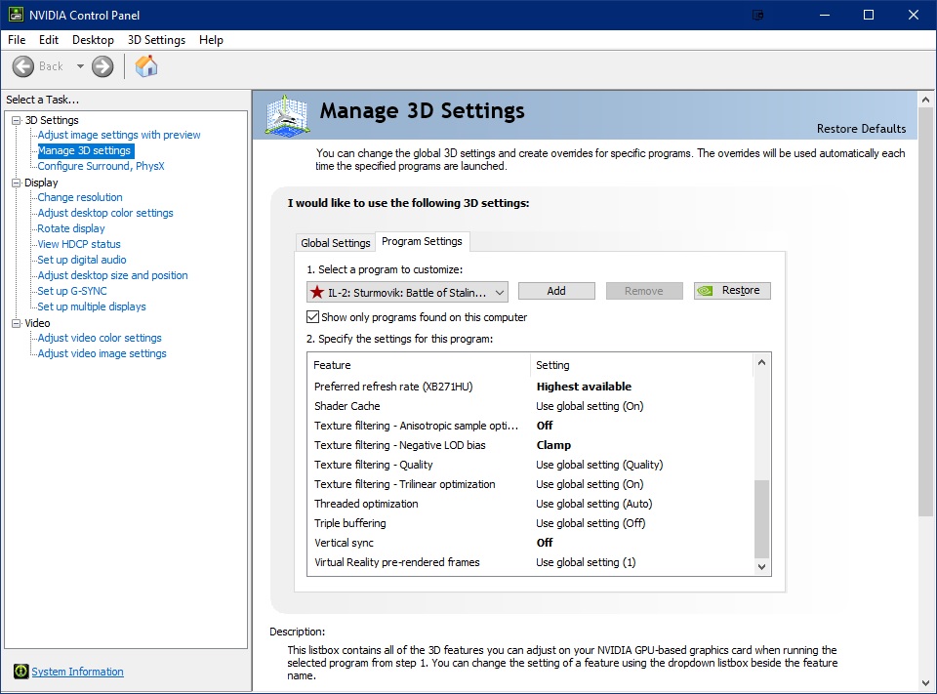Open Configure Surround, PhysX
Screen dimensions: 937x694
coord(101,166)
